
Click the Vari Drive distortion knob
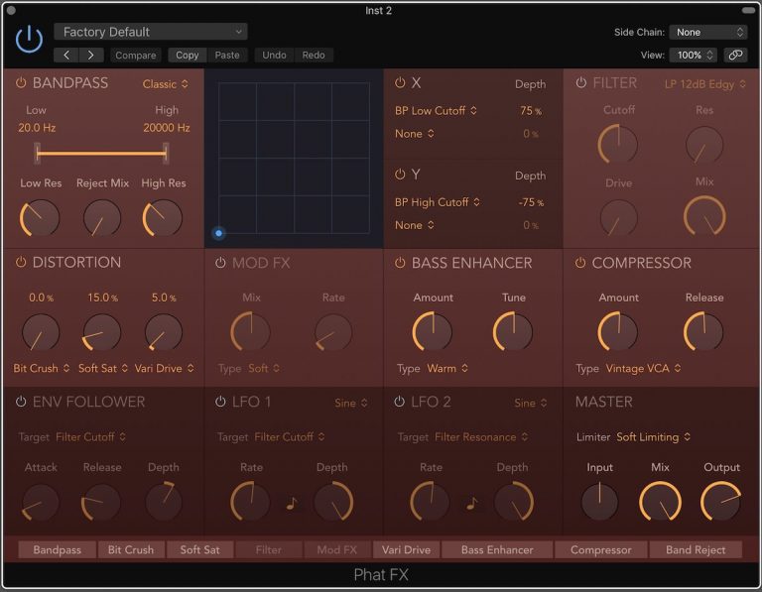(164, 332)
